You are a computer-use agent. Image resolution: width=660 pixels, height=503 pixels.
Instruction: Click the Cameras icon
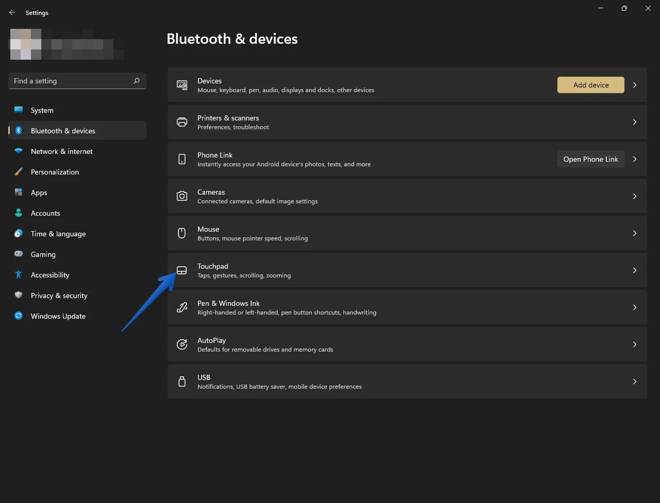181,196
